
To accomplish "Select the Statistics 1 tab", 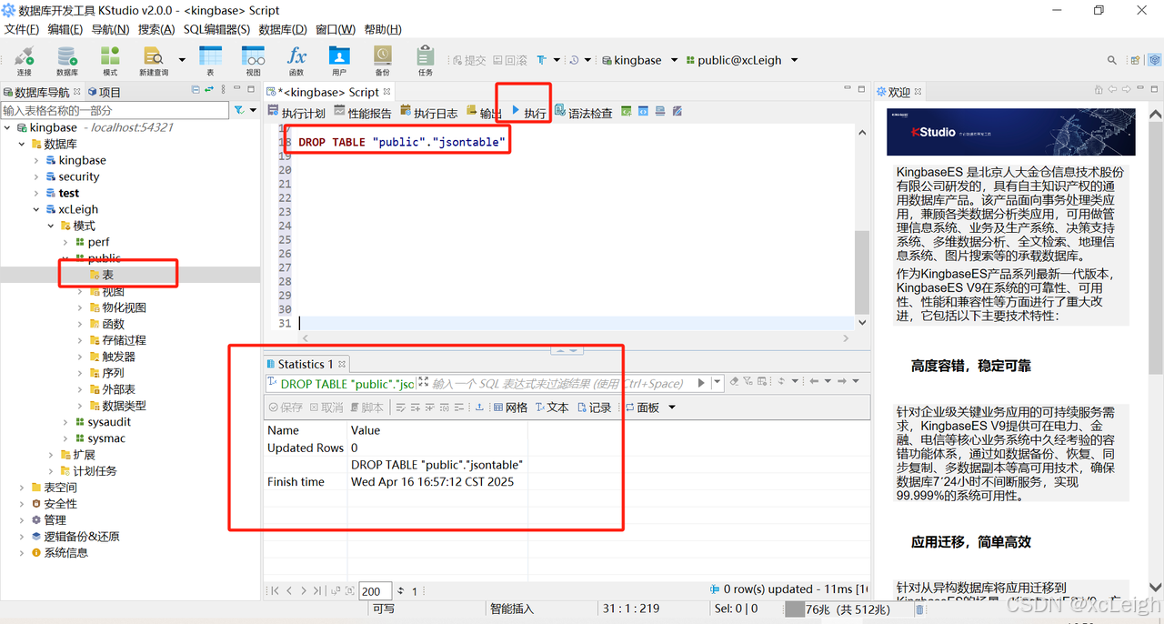I will (305, 364).
